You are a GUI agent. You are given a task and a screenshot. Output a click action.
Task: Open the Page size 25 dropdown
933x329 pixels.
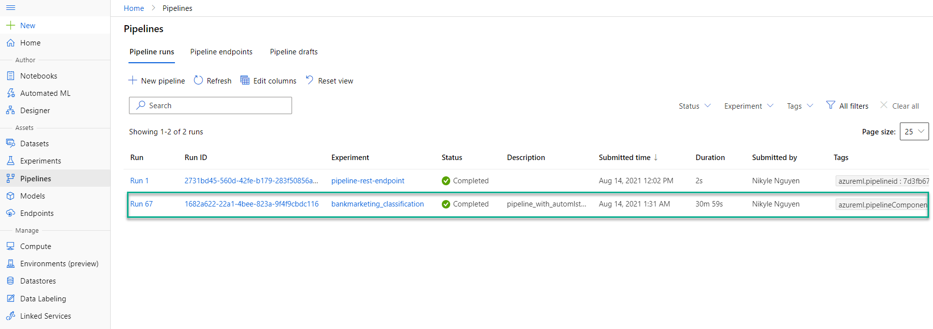(x=914, y=131)
